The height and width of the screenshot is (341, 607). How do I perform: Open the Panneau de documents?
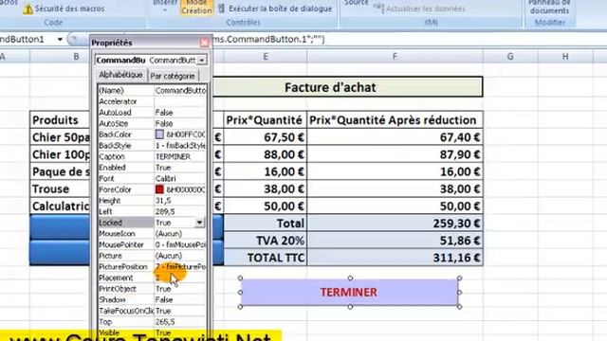550,7
